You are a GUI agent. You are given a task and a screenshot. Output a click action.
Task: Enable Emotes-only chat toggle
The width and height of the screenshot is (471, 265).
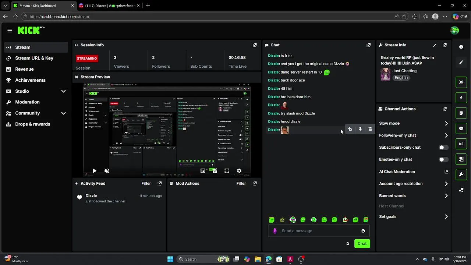[443, 160]
